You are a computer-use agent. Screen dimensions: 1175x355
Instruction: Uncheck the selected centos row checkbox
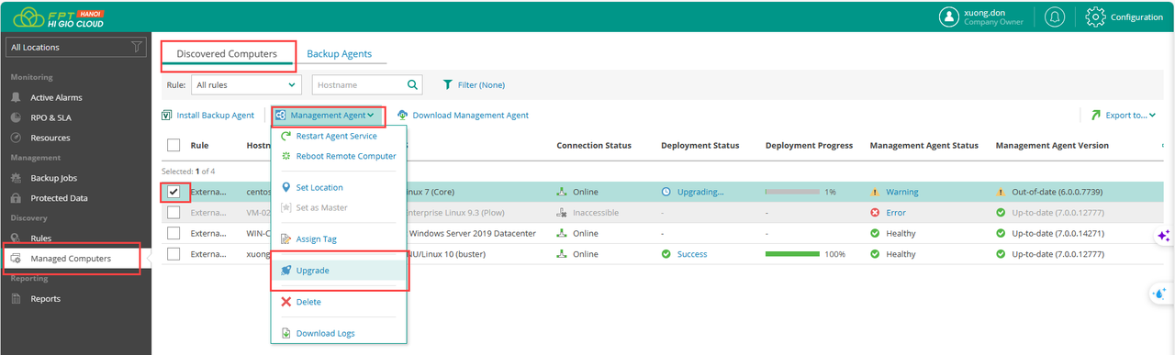click(173, 192)
